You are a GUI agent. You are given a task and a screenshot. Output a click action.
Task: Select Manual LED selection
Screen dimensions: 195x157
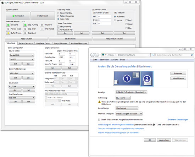click(115, 20)
